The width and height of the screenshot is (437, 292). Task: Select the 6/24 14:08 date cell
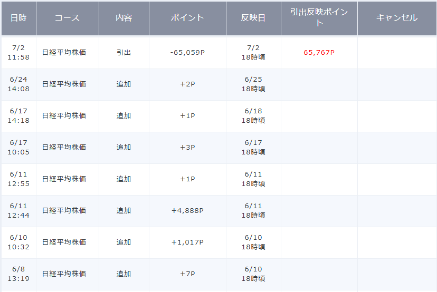[x=18, y=84]
